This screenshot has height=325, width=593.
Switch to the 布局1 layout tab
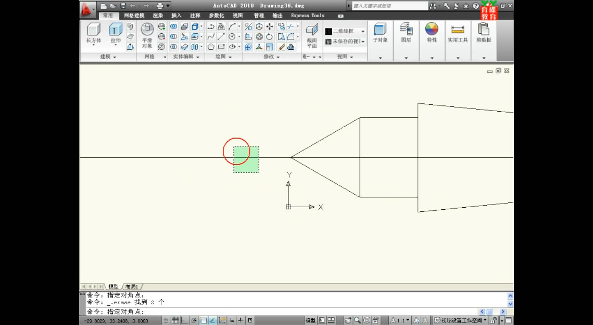point(132,287)
